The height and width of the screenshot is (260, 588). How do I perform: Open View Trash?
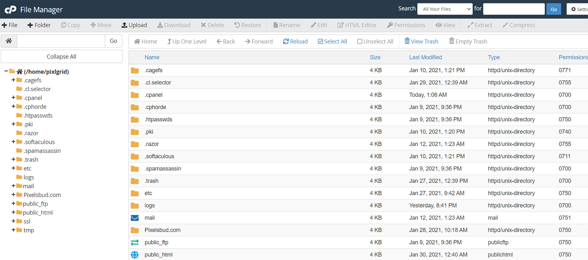pos(421,42)
